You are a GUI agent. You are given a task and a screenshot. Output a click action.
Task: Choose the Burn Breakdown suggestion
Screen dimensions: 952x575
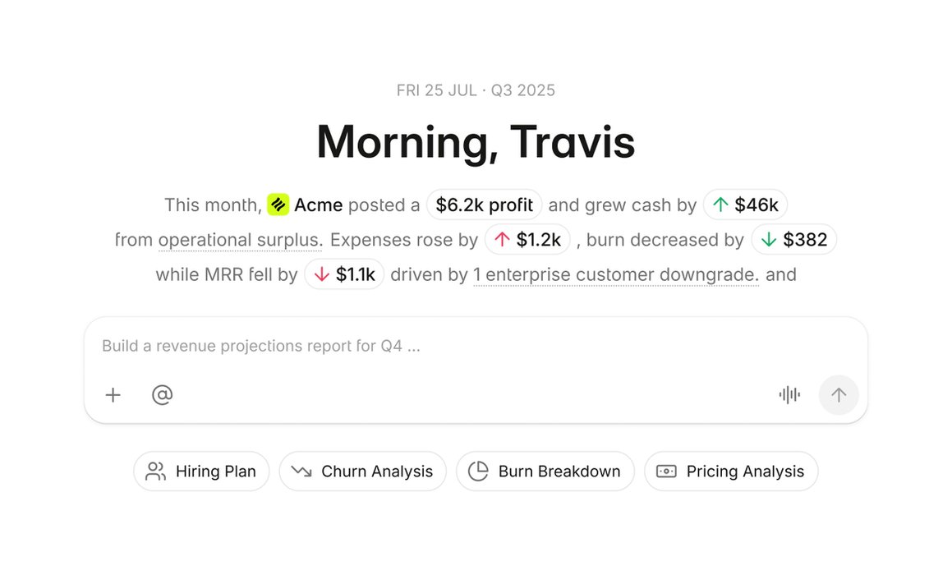pos(545,471)
